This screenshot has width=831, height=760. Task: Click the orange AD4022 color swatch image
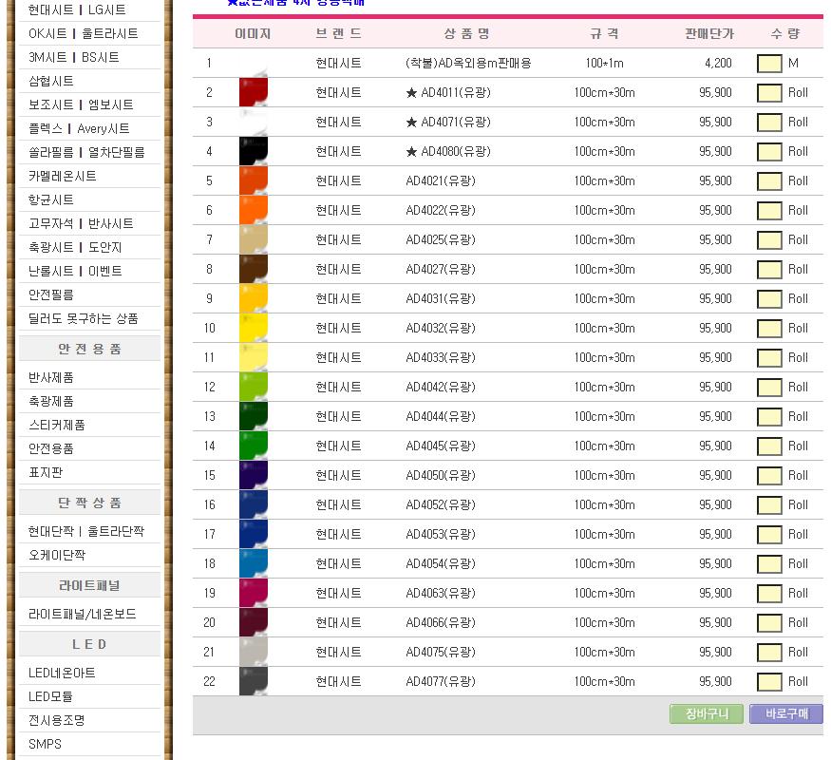point(254,210)
